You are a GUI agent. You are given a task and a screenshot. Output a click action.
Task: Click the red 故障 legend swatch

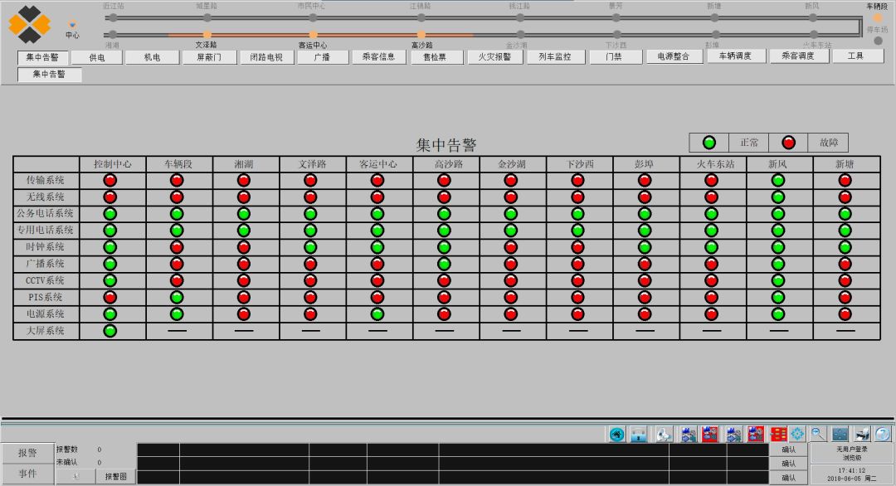(x=789, y=142)
